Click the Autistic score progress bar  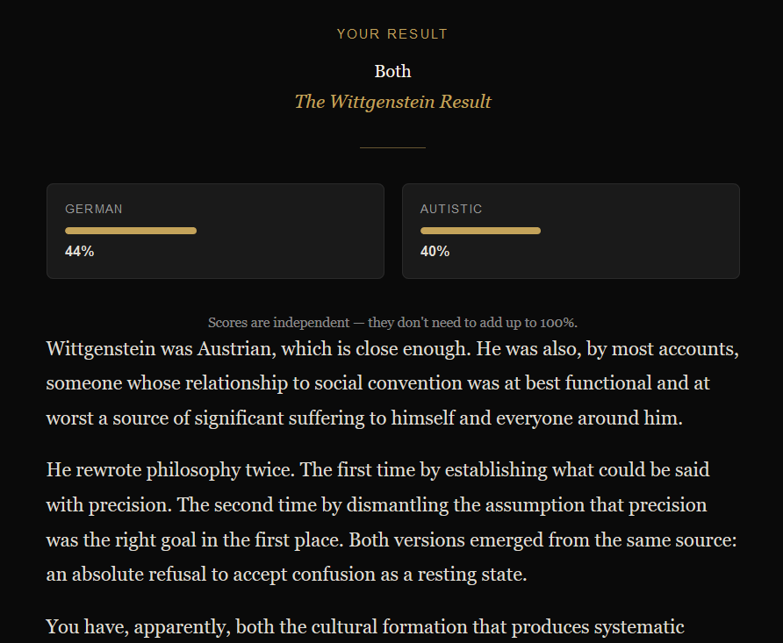click(x=480, y=231)
